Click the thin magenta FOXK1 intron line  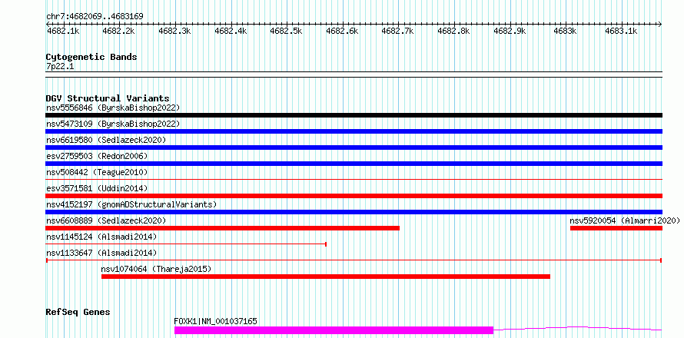(578, 328)
